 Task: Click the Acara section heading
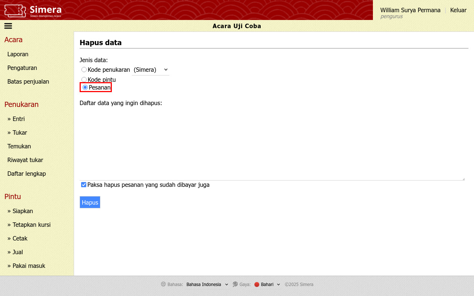pos(13,40)
